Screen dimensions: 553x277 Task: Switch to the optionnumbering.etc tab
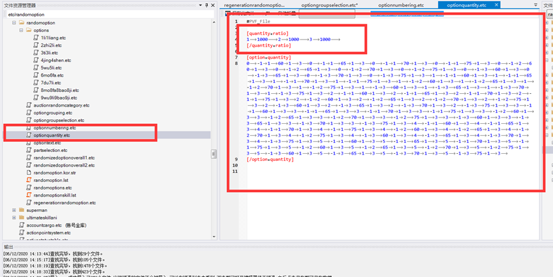tap(401, 5)
